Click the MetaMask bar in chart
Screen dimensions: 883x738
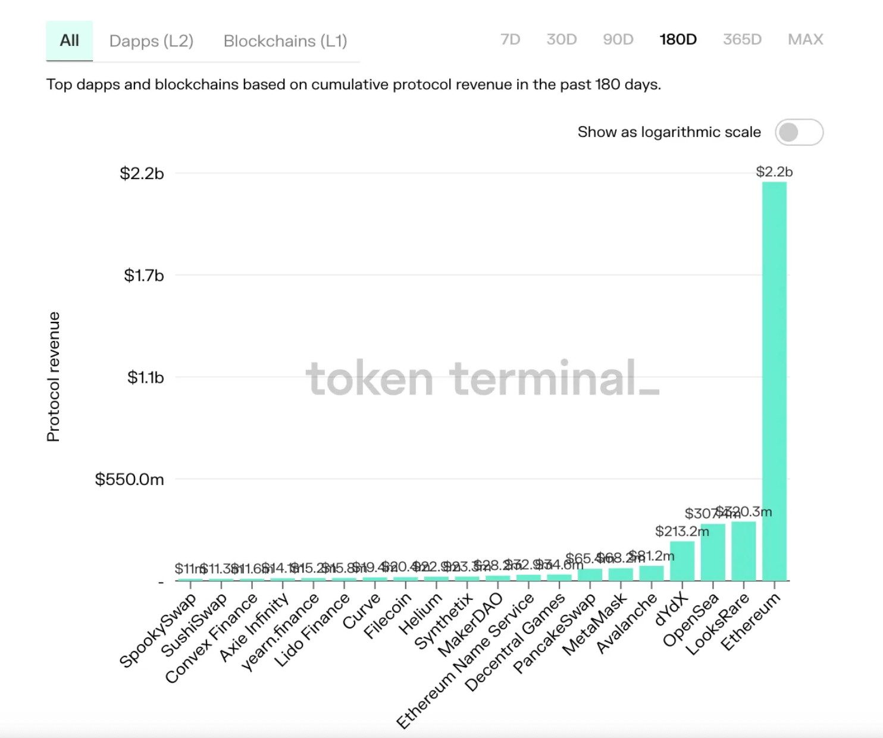pyautogui.click(x=621, y=574)
